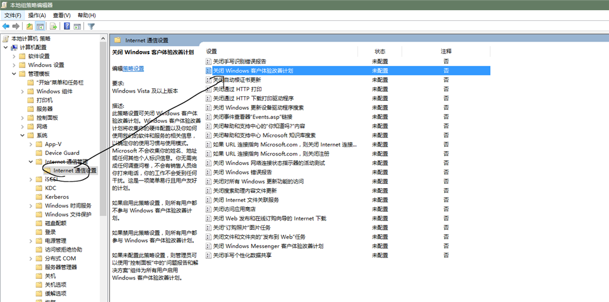Click folder icon next to 服务器
This screenshot has height=302, width=609.
click(30, 109)
